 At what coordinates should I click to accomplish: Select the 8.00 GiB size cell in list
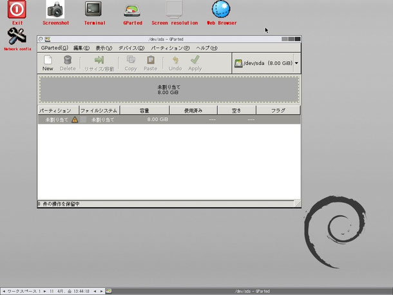(x=157, y=120)
